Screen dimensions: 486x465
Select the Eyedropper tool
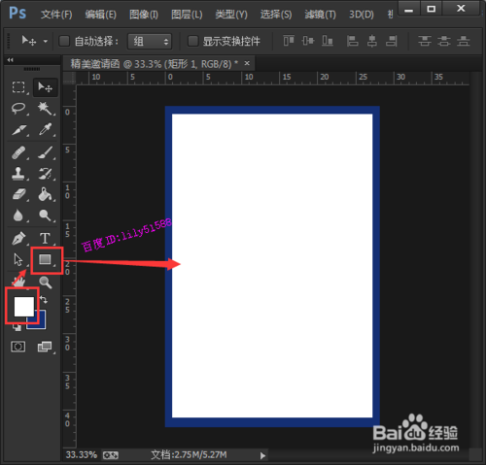tap(45, 129)
